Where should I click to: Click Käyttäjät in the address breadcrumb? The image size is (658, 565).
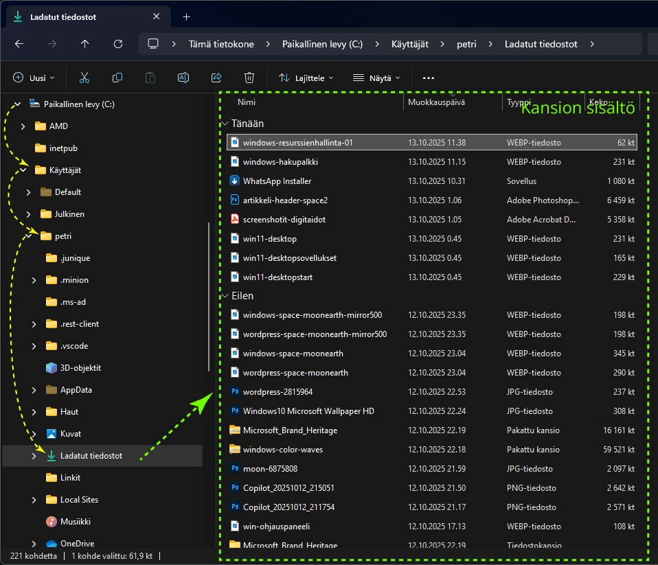409,44
